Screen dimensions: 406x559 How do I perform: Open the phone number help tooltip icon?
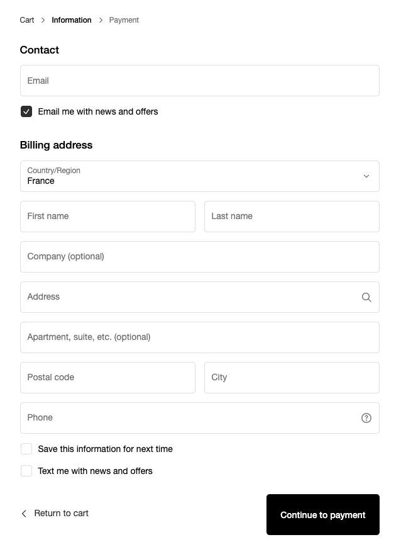pyautogui.click(x=366, y=417)
